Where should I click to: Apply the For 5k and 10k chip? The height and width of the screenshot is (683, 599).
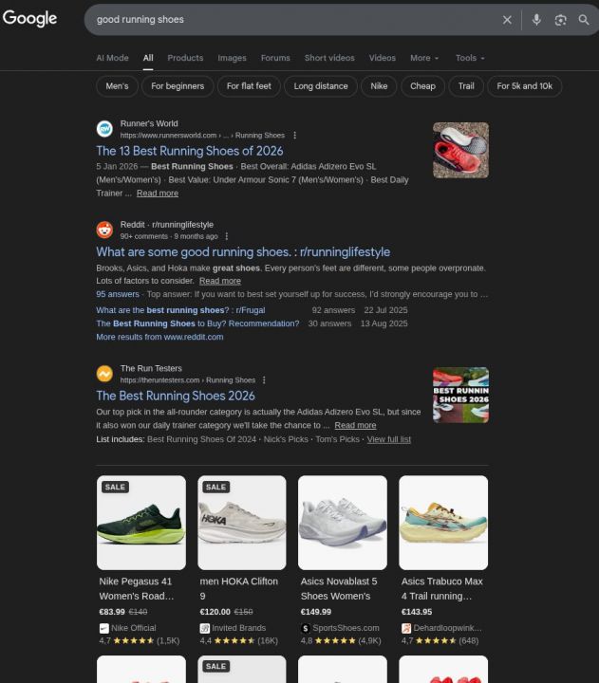coord(524,86)
